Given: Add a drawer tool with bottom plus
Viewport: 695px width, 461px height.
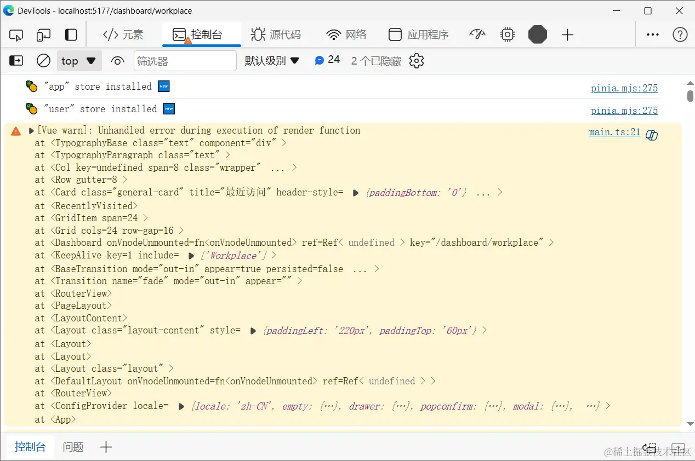Looking at the screenshot, I should pos(106,447).
